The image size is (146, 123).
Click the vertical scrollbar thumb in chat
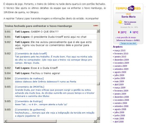(98, 84)
